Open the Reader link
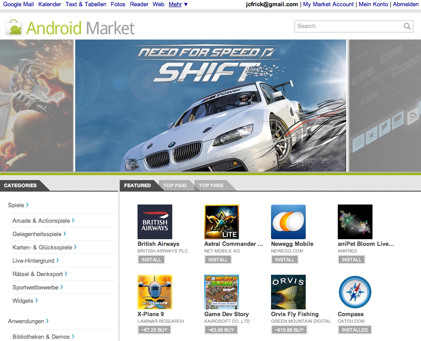Viewport: 421px width, 341px height. tap(139, 4)
